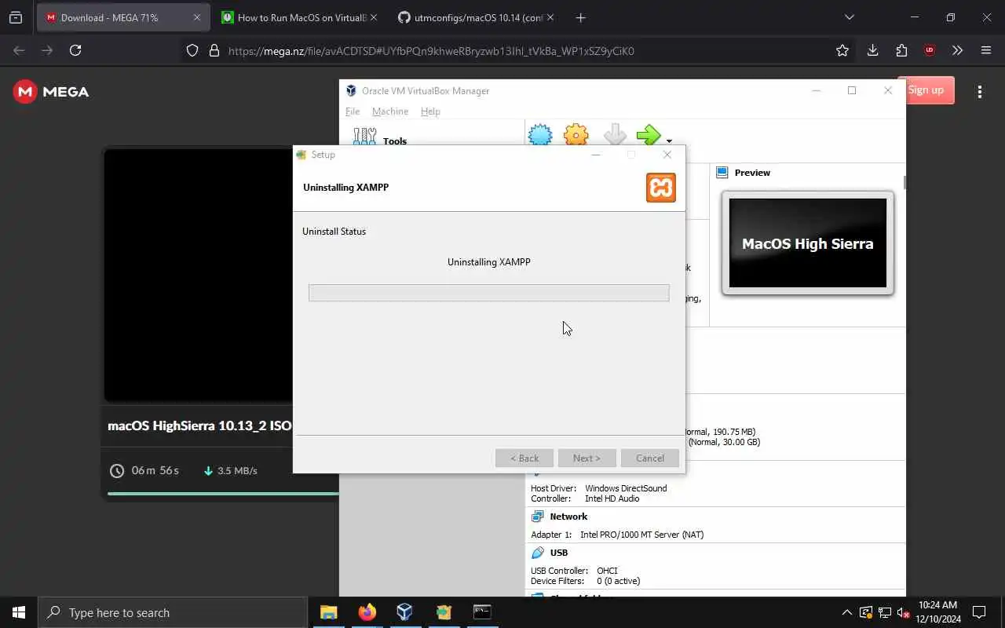Click the Next button in Setup
Screen dimensions: 1005x628
(587, 458)
